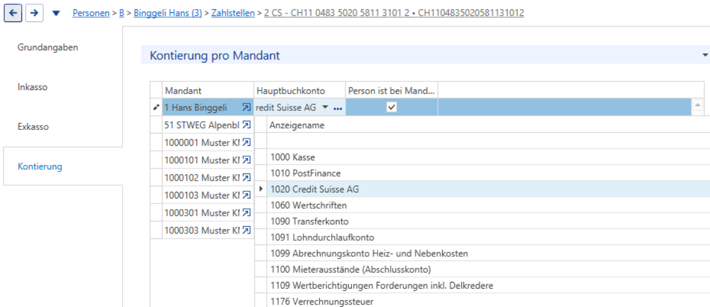Choose 1020 Credit Suisse AG account
Screen dimensions: 710x307
click(x=488, y=189)
